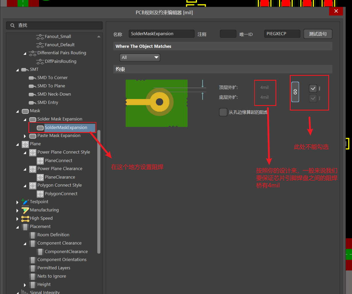352x294 pixels.
Task: Click the PolygonConnect rule icon
Action: tap(40, 194)
